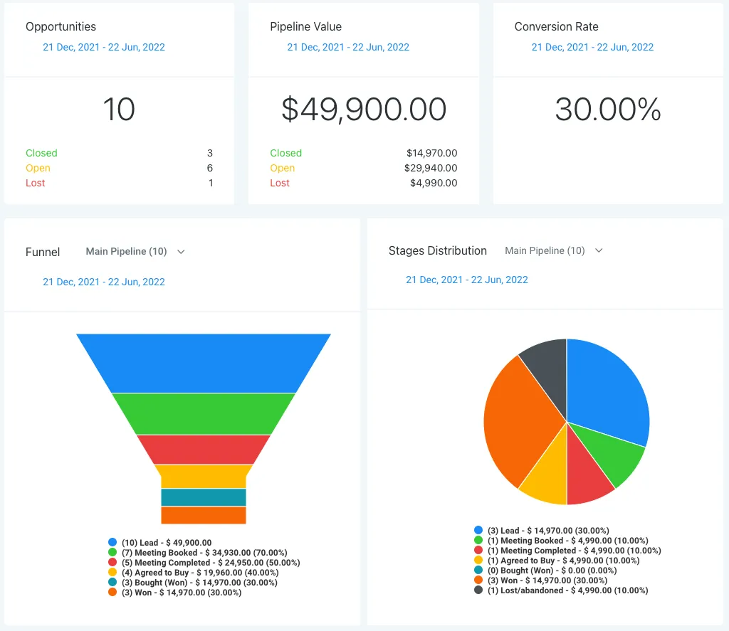
Task: Click the red Meeting Completed funnel segment
Action: coord(204,450)
